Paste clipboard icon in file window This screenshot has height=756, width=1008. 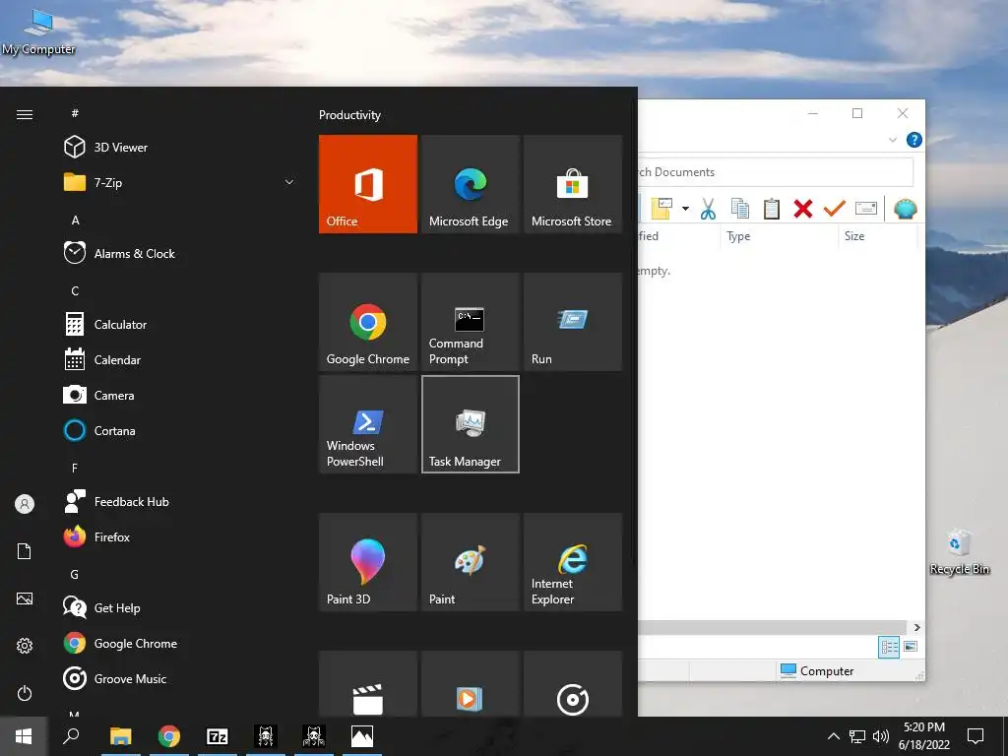click(x=772, y=209)
